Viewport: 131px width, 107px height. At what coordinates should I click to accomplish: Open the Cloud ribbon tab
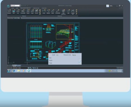click(44, 8)
